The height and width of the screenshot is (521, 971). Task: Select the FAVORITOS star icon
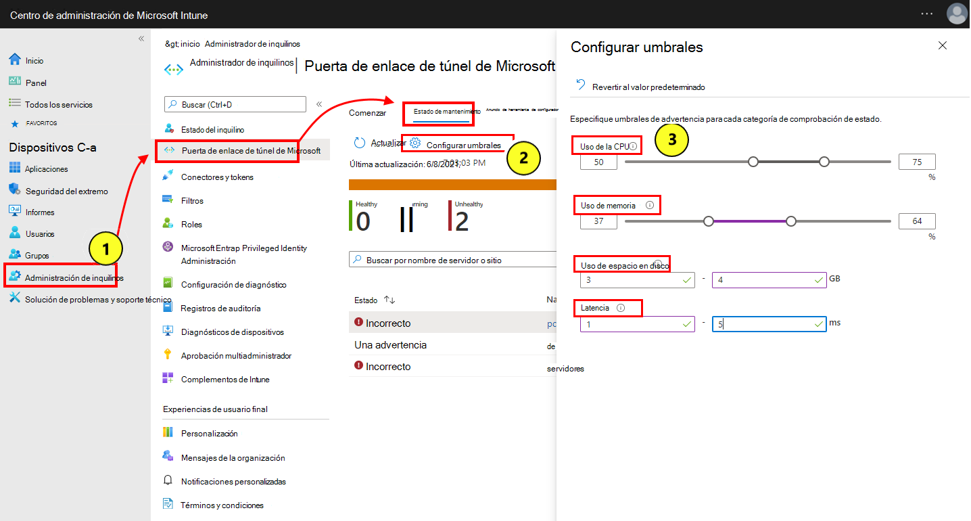point(14,124)
